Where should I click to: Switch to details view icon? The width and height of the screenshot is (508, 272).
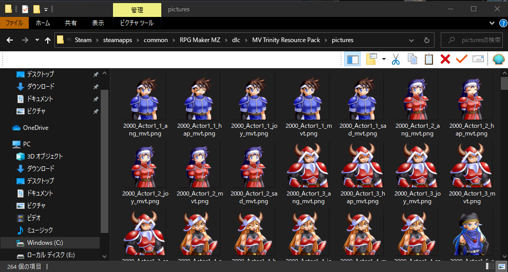point(490,267)
